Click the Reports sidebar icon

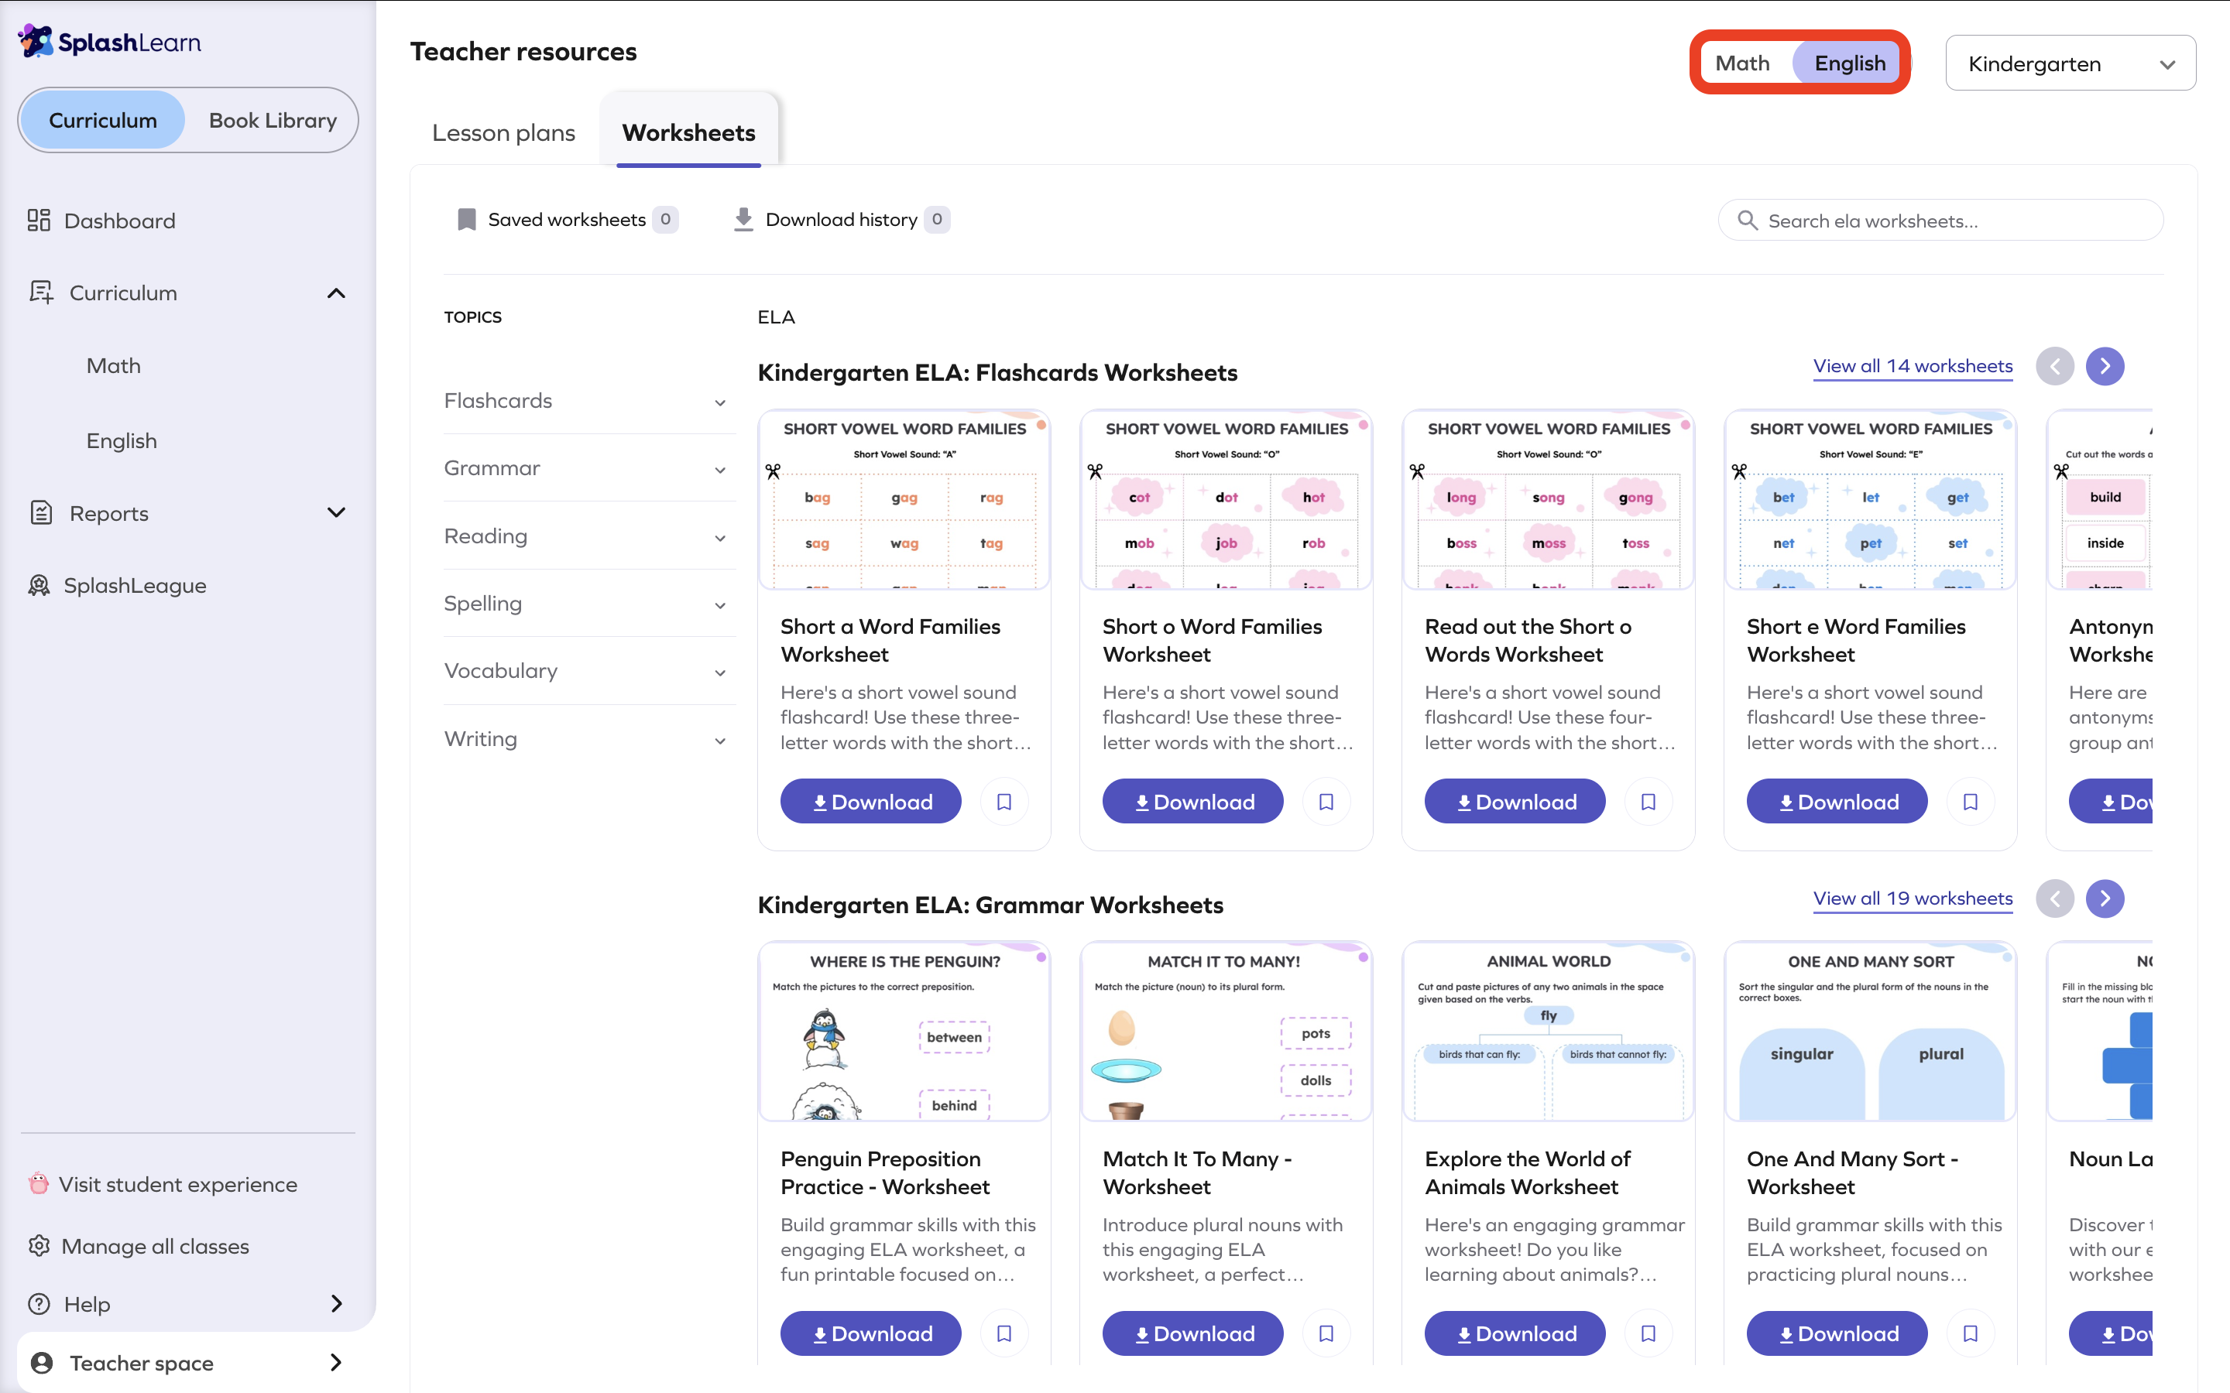point(40,512)
